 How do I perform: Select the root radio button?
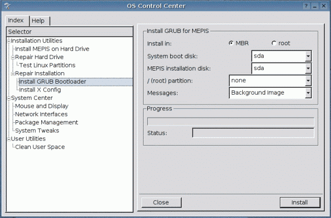[274, 43]
